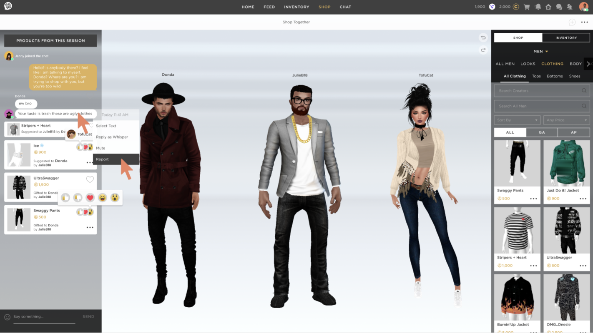The height and width of the screenshot is (333, 593).
Task: Switch the right panel toggle to SHOP
Action: [x=518, y=37]
